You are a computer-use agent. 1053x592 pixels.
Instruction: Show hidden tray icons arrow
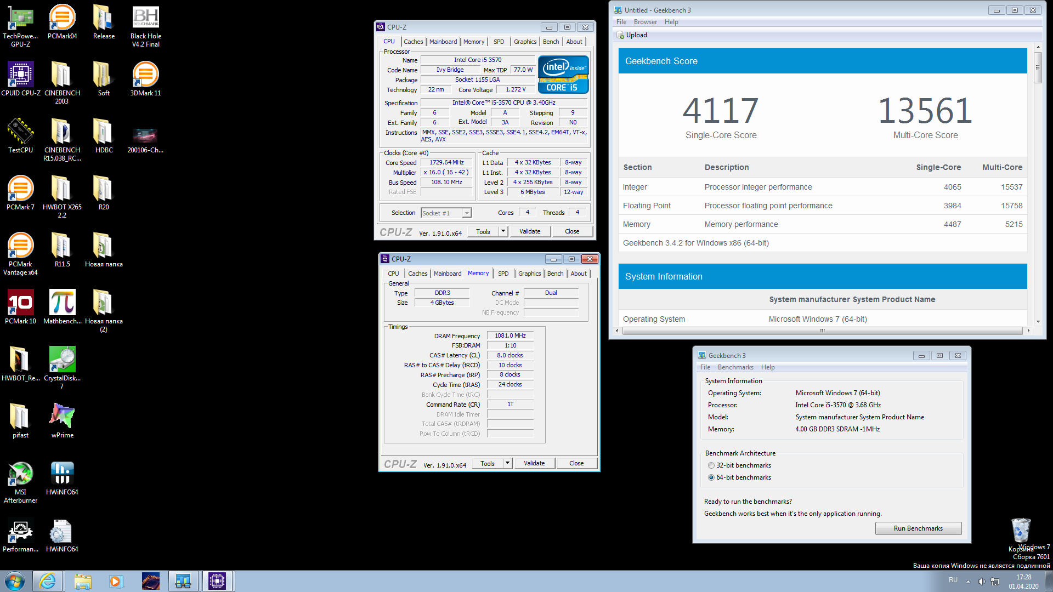pos(968,581)
